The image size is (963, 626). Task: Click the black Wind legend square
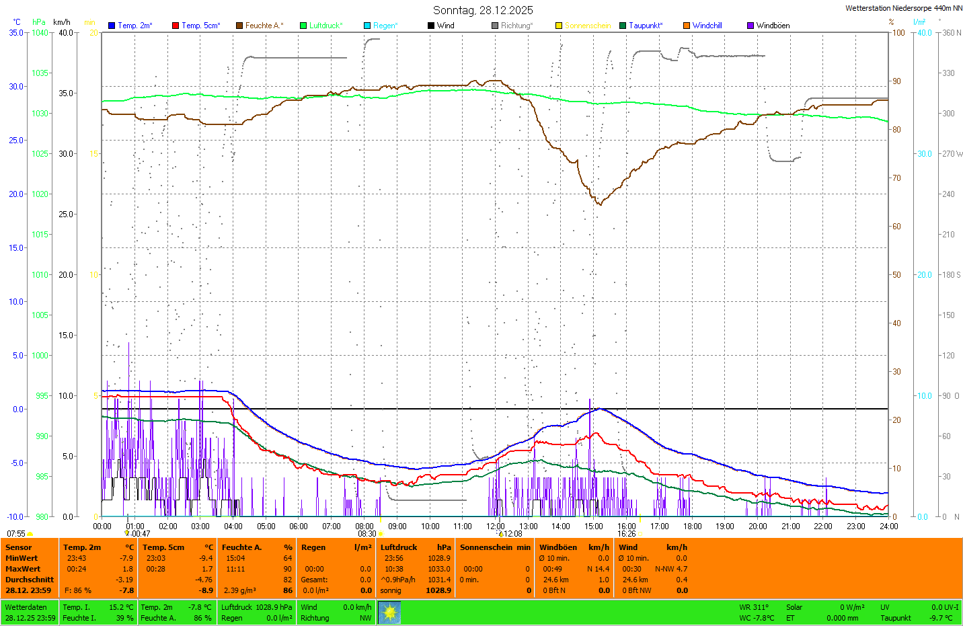[431, 26]
